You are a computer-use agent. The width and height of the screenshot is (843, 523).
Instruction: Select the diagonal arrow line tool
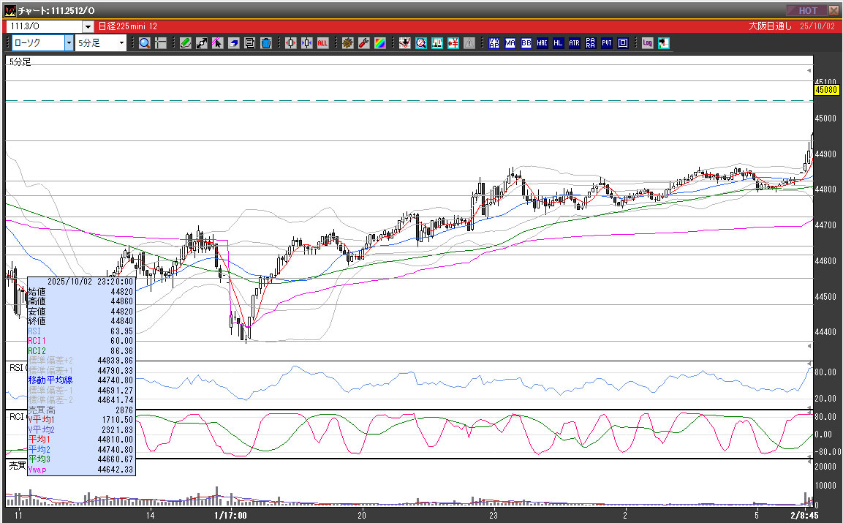pos(202,43)
